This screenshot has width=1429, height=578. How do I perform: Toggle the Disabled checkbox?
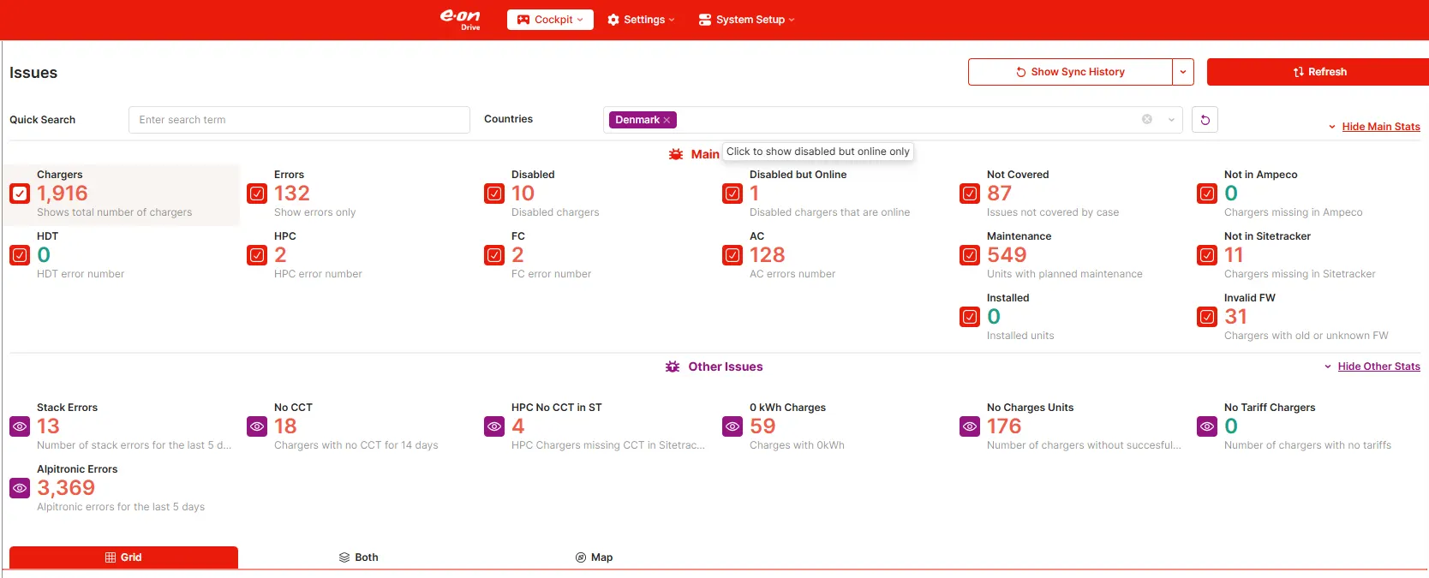click(494, 194)
